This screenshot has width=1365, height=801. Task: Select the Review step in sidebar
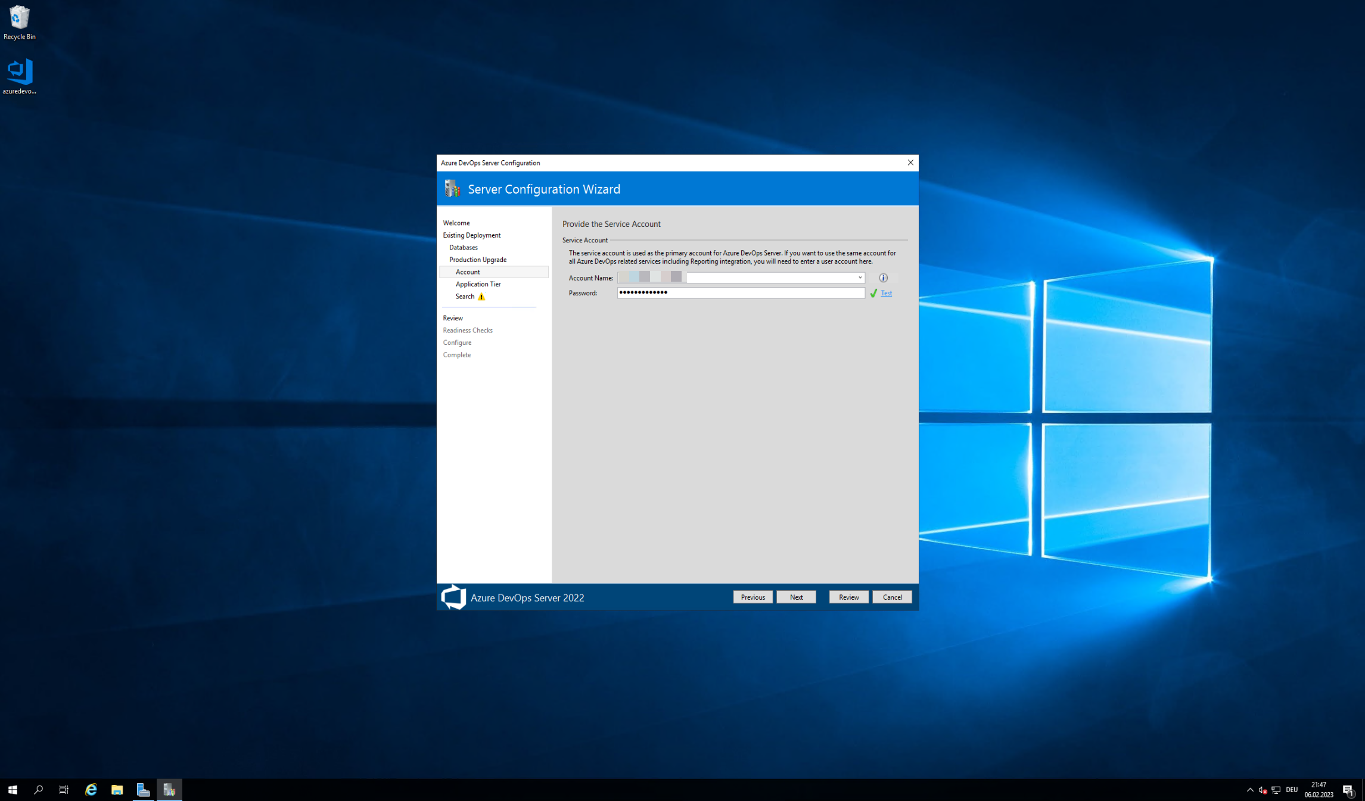coord(453,318)
